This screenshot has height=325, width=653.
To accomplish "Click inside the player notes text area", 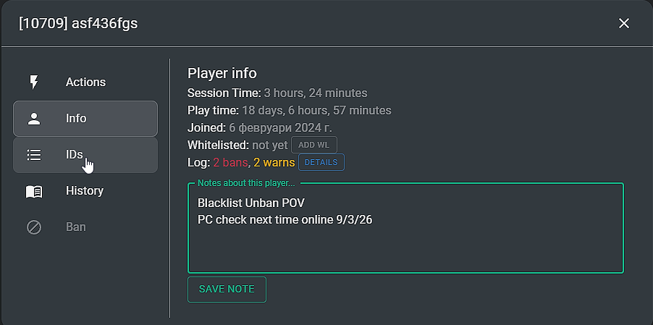I will pos(405,228).
